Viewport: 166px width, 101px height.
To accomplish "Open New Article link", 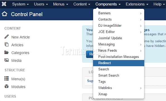I will pos(21,37).
